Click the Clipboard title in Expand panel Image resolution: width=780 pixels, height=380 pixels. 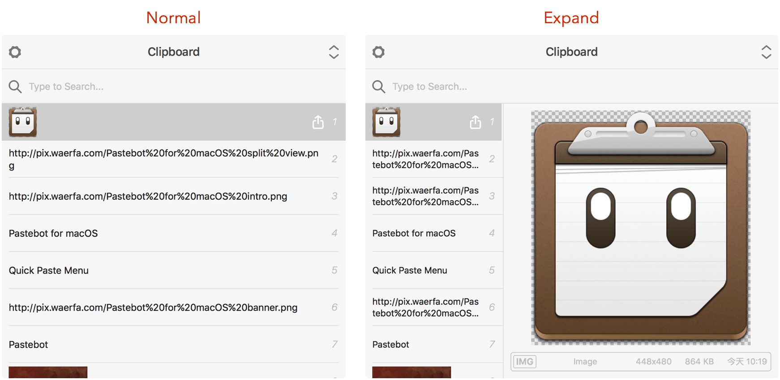(572, 52)
